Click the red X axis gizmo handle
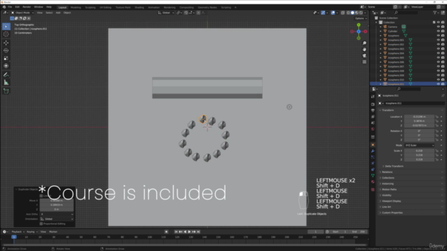The height and width of the screenshot is (251, 447). coord(365,31)
